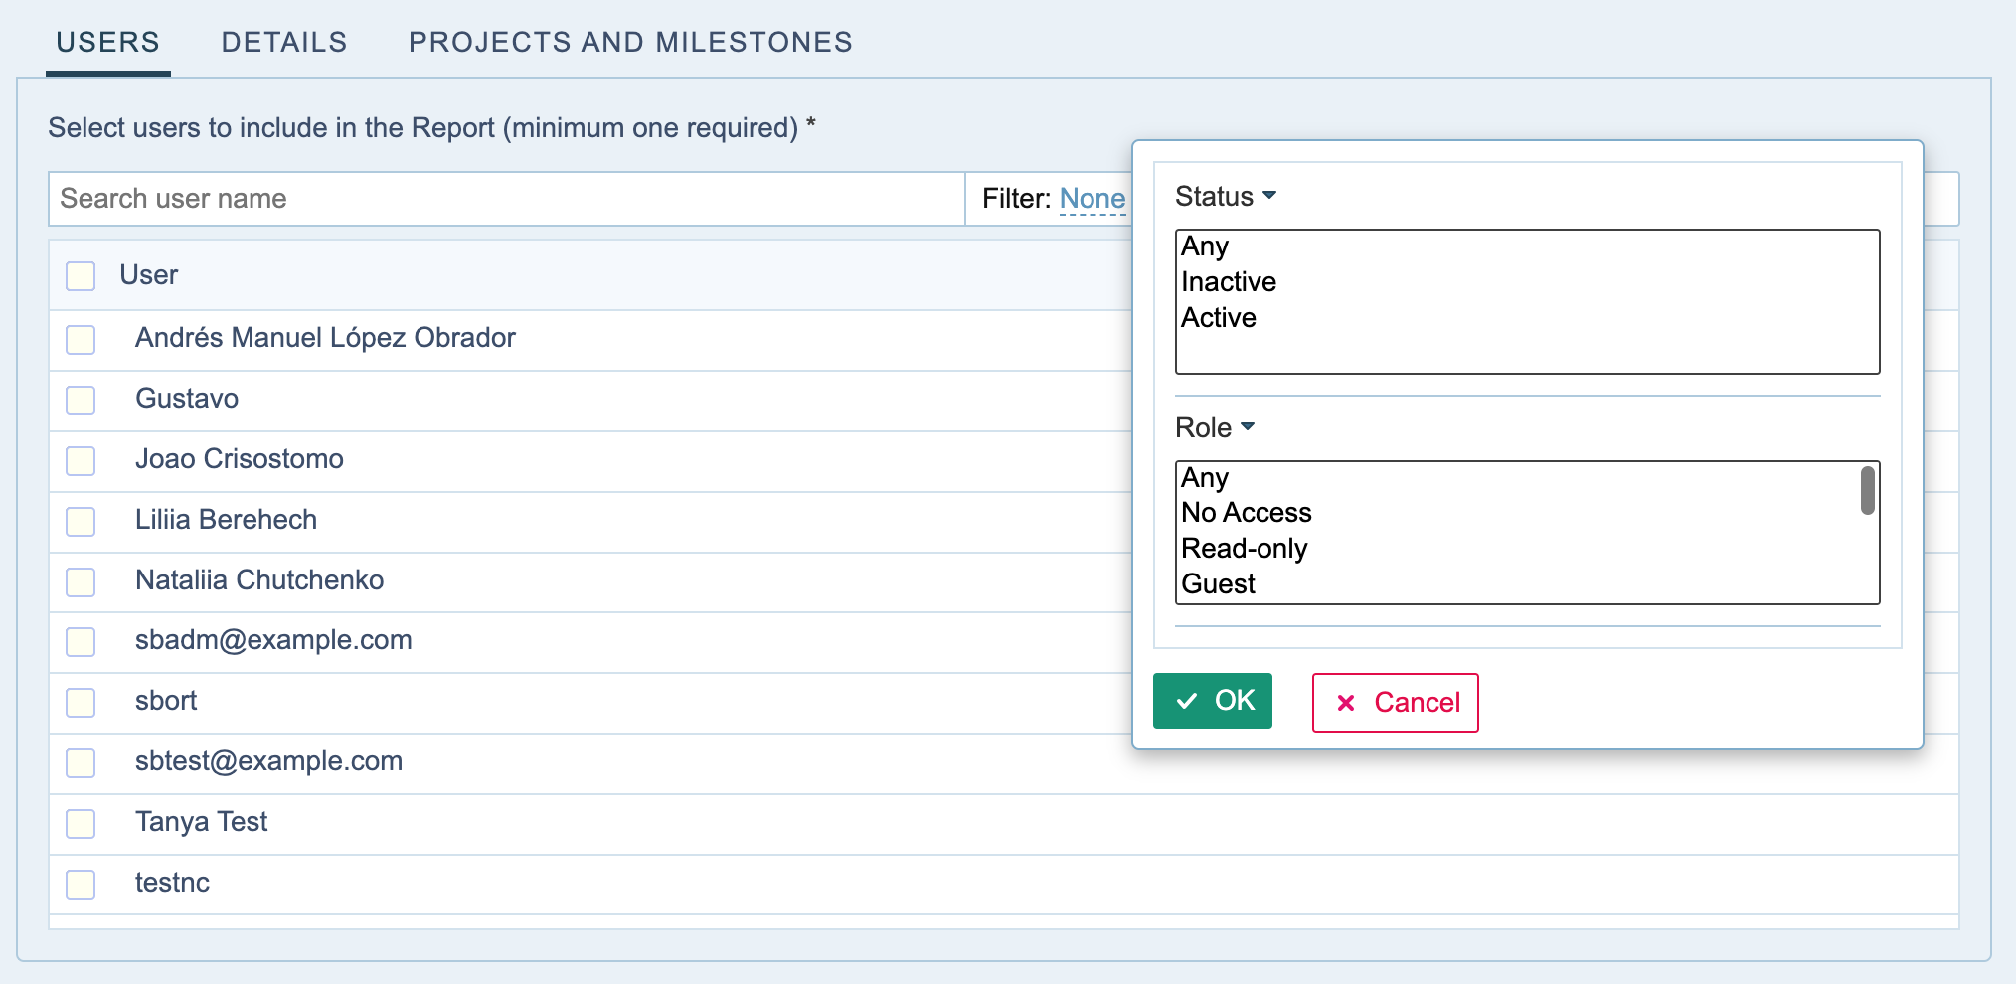2016x984 pixels.
Task: Enable checkbox for Joao Crisostomo
Action: click(81, 460)
